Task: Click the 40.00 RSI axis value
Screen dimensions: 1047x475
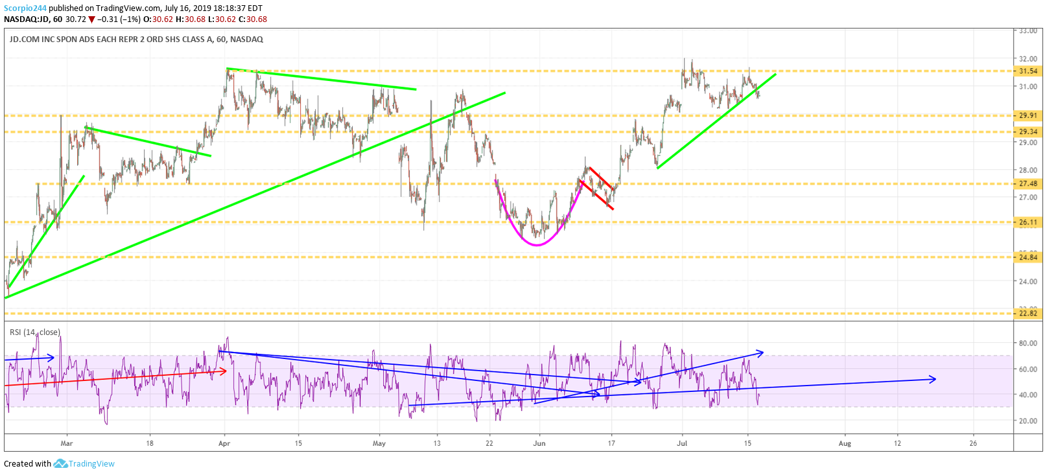Action: [1028, 395]
